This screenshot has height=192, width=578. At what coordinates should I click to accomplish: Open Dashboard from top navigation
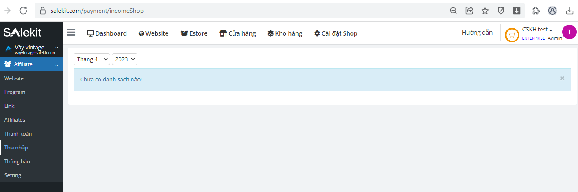[107, 33]
